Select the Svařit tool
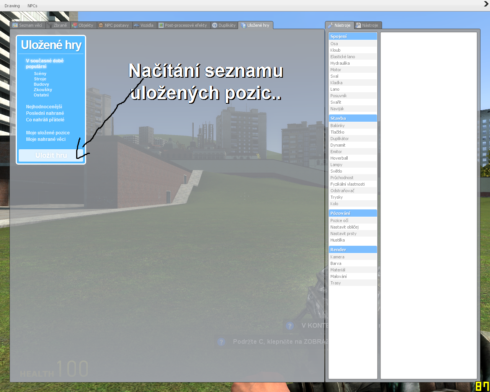This screenshot has height=392, width=490. click(x=353, y=102)
